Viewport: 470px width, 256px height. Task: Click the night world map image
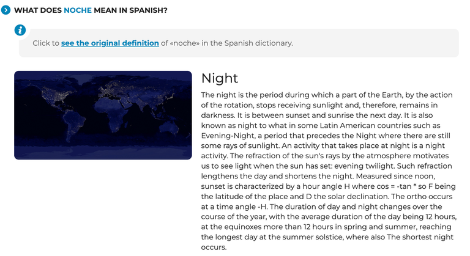[103, 115]
